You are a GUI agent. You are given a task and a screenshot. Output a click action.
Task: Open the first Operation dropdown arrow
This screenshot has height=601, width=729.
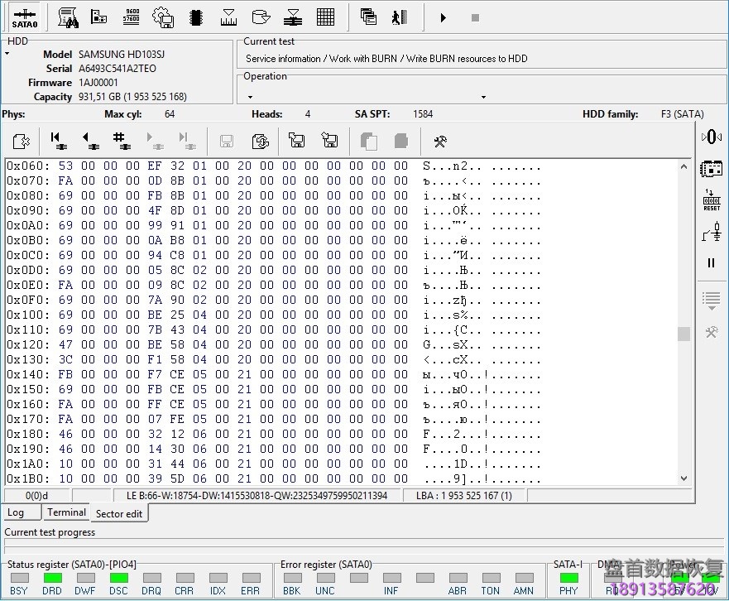coord(251,97)
